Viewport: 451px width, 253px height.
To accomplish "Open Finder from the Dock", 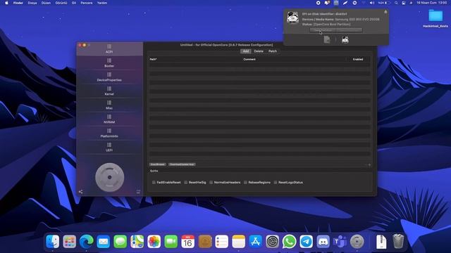I will click(x=53, y=242).
